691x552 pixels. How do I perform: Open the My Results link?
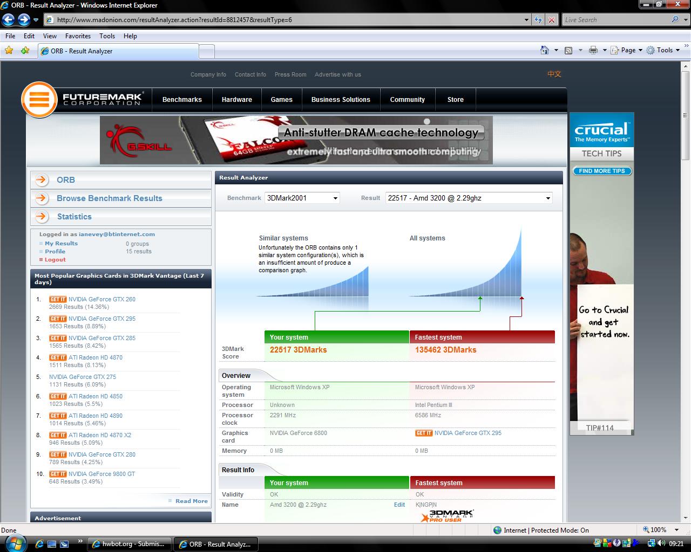click(61, 243)
